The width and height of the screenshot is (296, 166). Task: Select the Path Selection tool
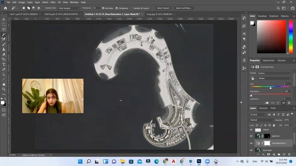4,74
